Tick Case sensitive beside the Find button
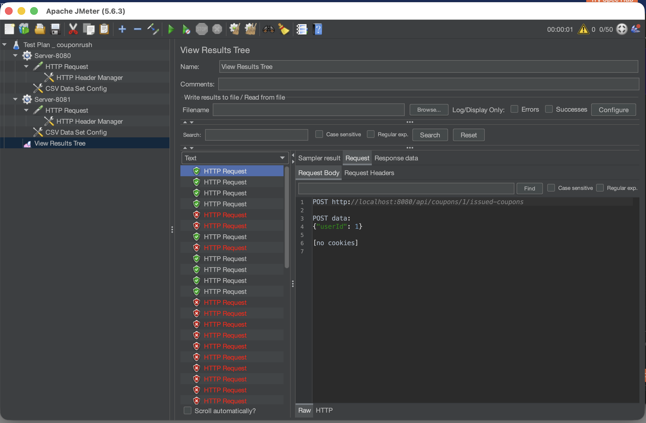This screenshot has height=423, width=646. coord(551,188)
